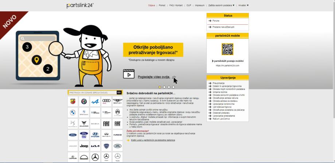Open the DS Automobiles catalog
The image size is (335, 163).
coord(73,124)
